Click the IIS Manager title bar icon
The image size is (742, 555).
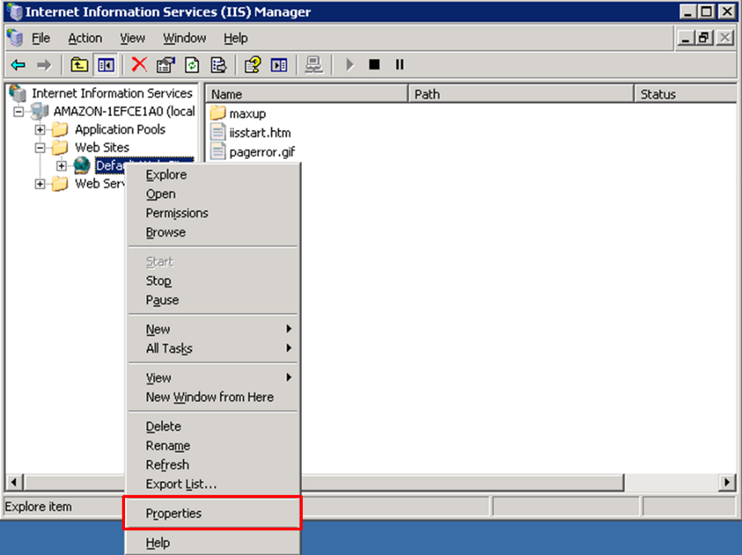coord(14,11)
